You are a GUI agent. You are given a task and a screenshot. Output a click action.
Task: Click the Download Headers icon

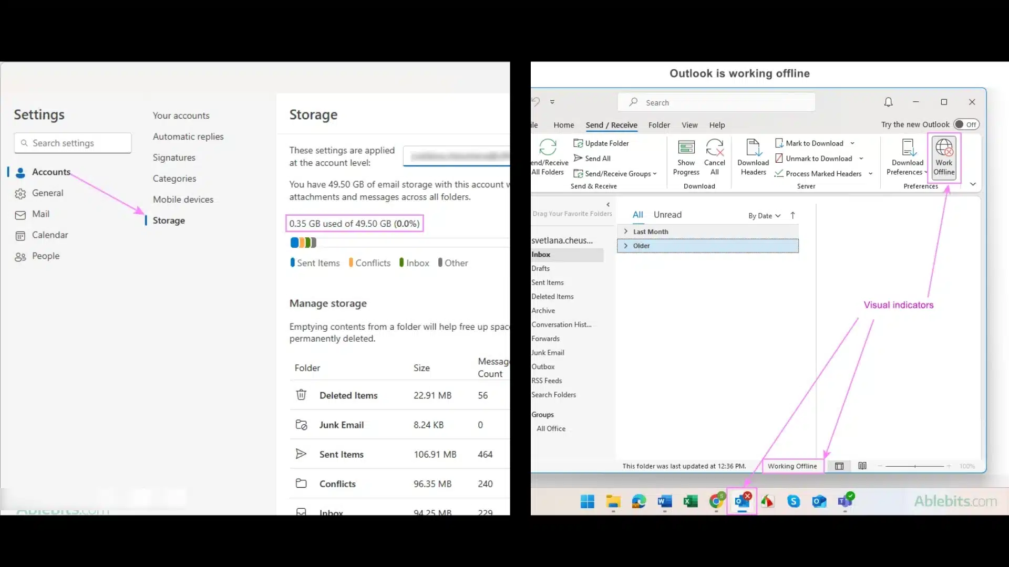point(753,147)
